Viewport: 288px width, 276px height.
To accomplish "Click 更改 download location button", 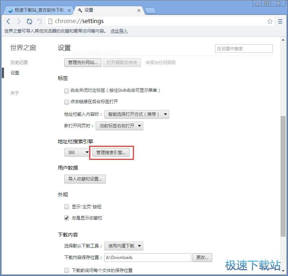I will tap(202, 258).
